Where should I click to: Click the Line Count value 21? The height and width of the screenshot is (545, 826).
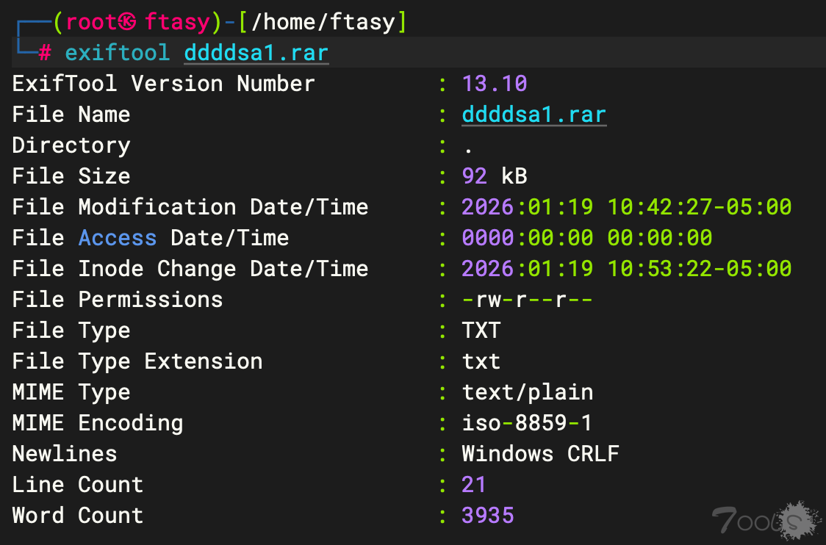point(474,485)
